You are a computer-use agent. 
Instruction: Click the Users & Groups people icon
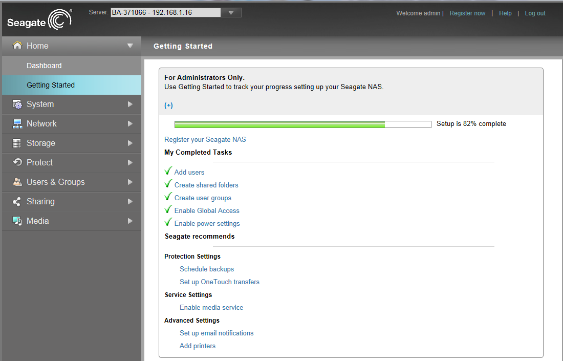coord(17,182)
